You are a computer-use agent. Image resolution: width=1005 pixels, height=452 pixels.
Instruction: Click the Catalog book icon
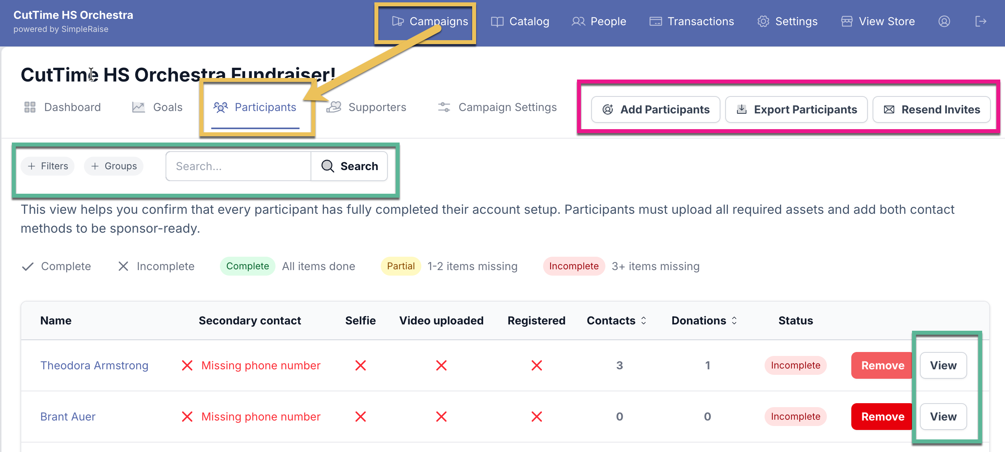[497, 22]
